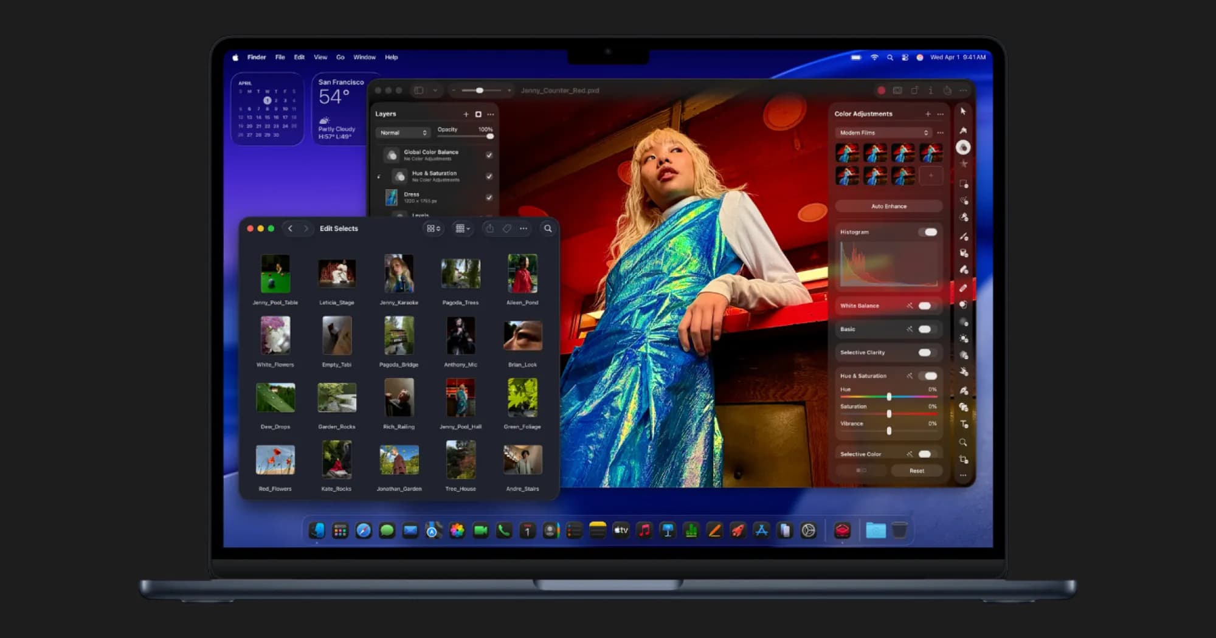Image resolution: width=1216 pixels, height=638 pixels.
Task: Select the Arrange arrow tool in Pixelmator
Action: point(963,111)
